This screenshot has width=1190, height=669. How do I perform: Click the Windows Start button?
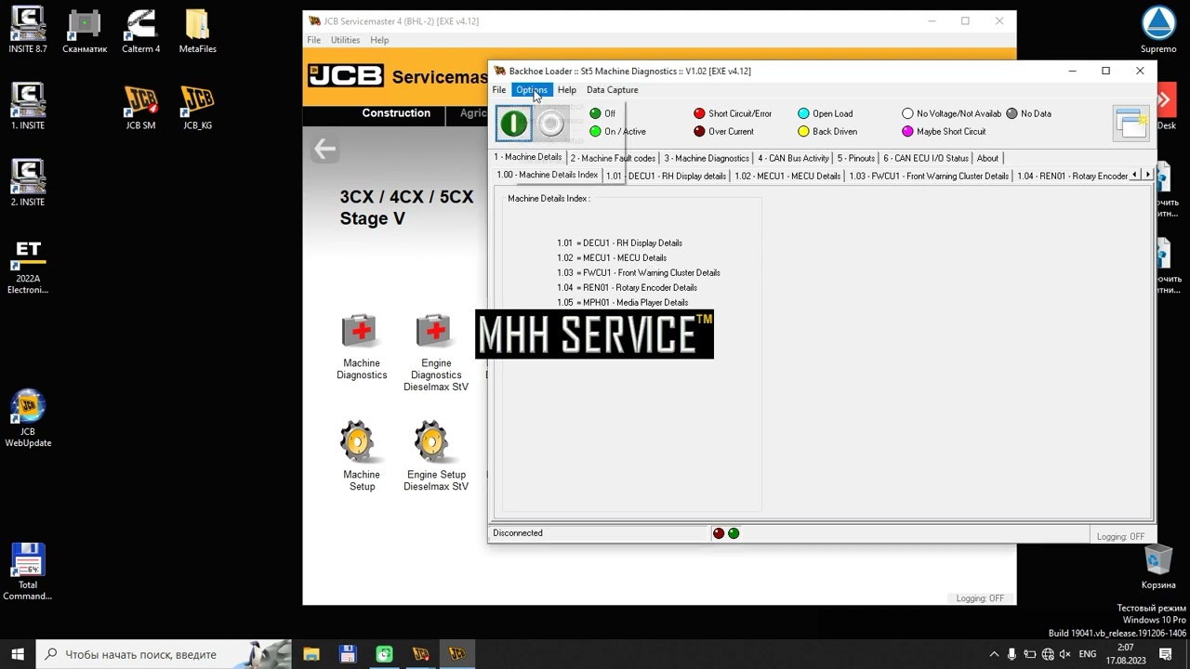click(18, 654)
